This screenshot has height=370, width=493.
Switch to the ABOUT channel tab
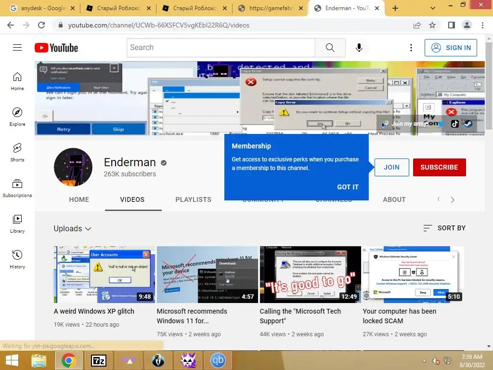coord(394,199)
